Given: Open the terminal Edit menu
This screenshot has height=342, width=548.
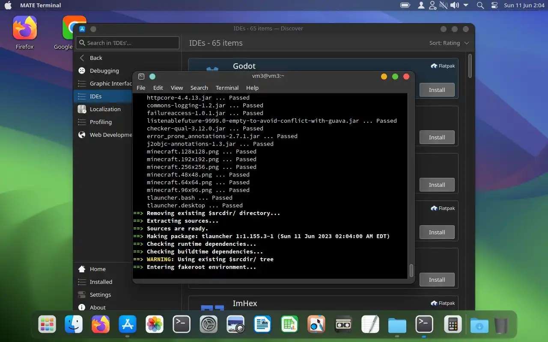Looking at the screenshot, I should [x=158, y=88].
